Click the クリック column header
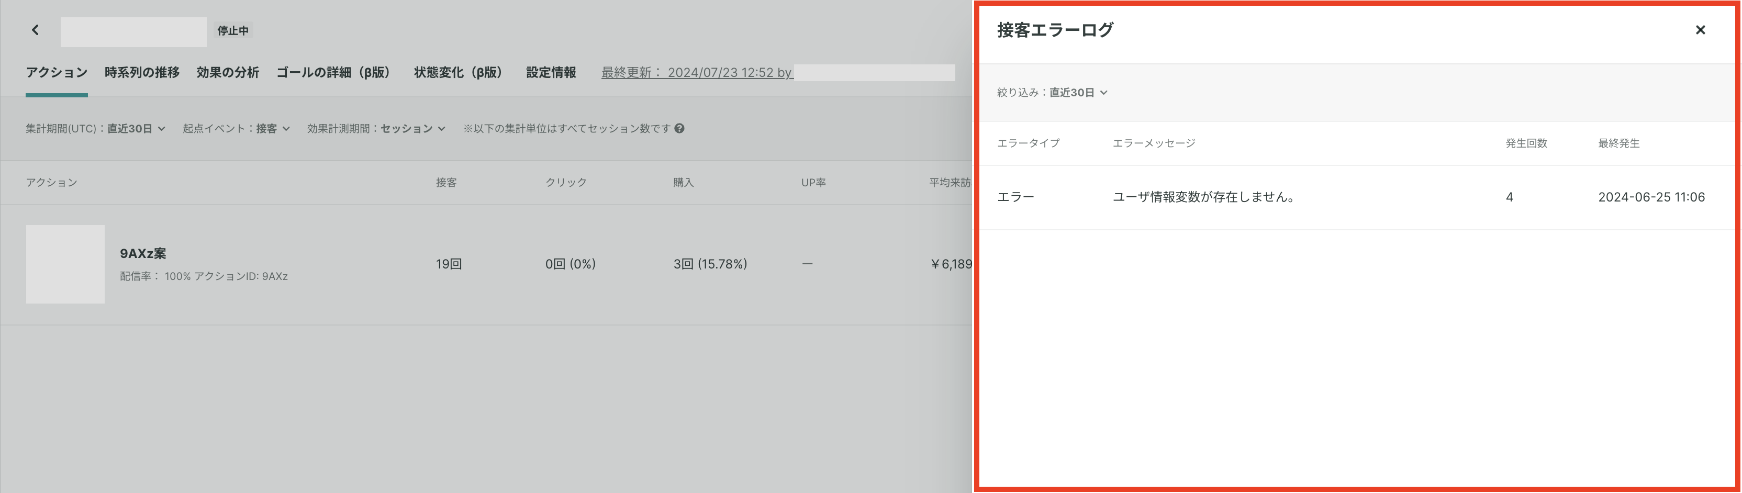 tap(566, 183)
